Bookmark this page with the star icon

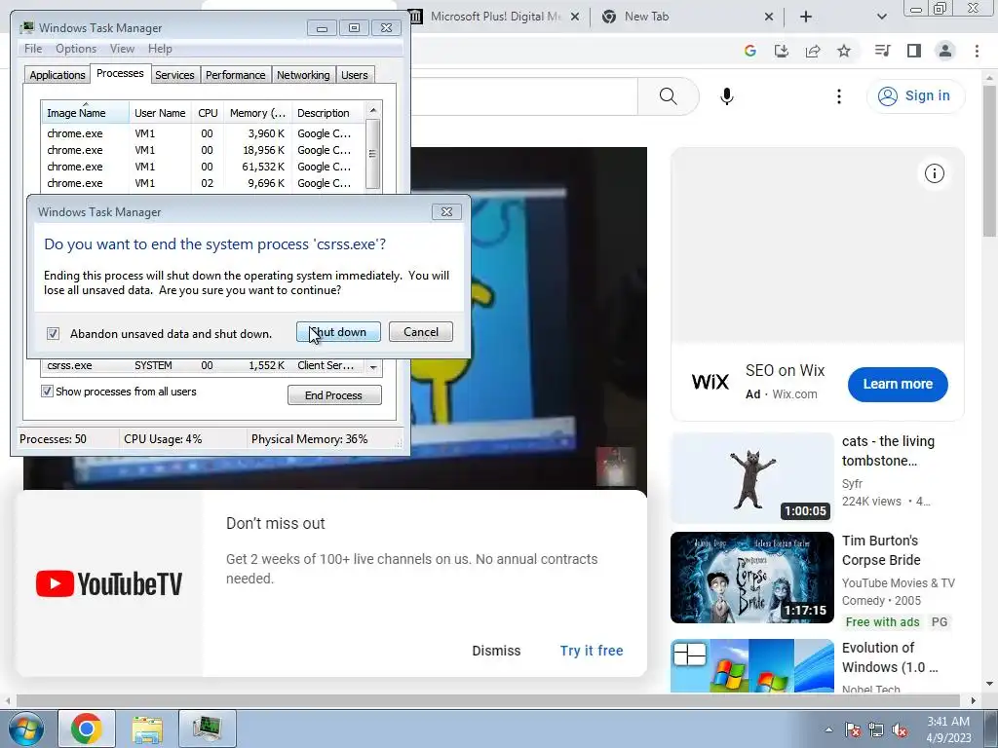coord(844,51)
